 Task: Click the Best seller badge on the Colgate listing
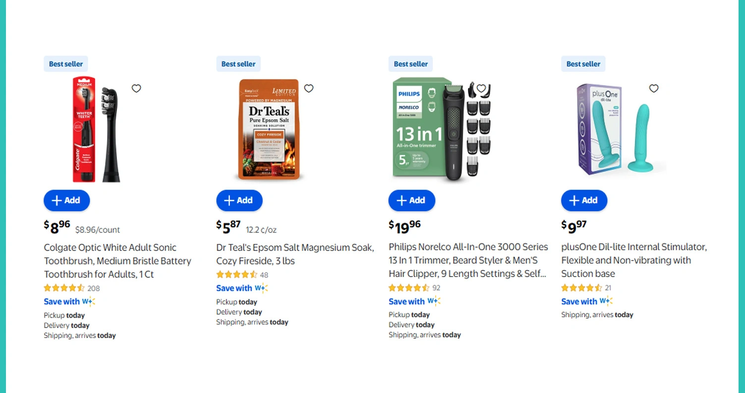65,63
